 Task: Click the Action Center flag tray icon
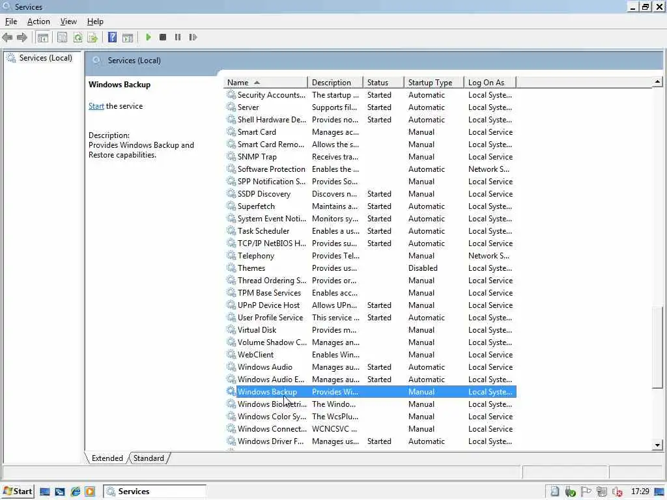(586, 492)
